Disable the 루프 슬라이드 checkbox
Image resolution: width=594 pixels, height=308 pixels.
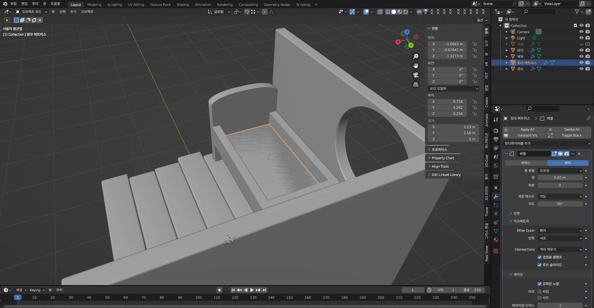coord(540,265)
